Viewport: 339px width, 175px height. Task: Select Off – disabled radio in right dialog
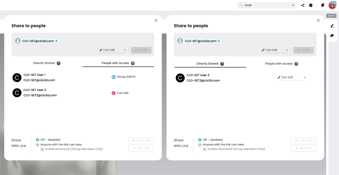pos(200,140)
